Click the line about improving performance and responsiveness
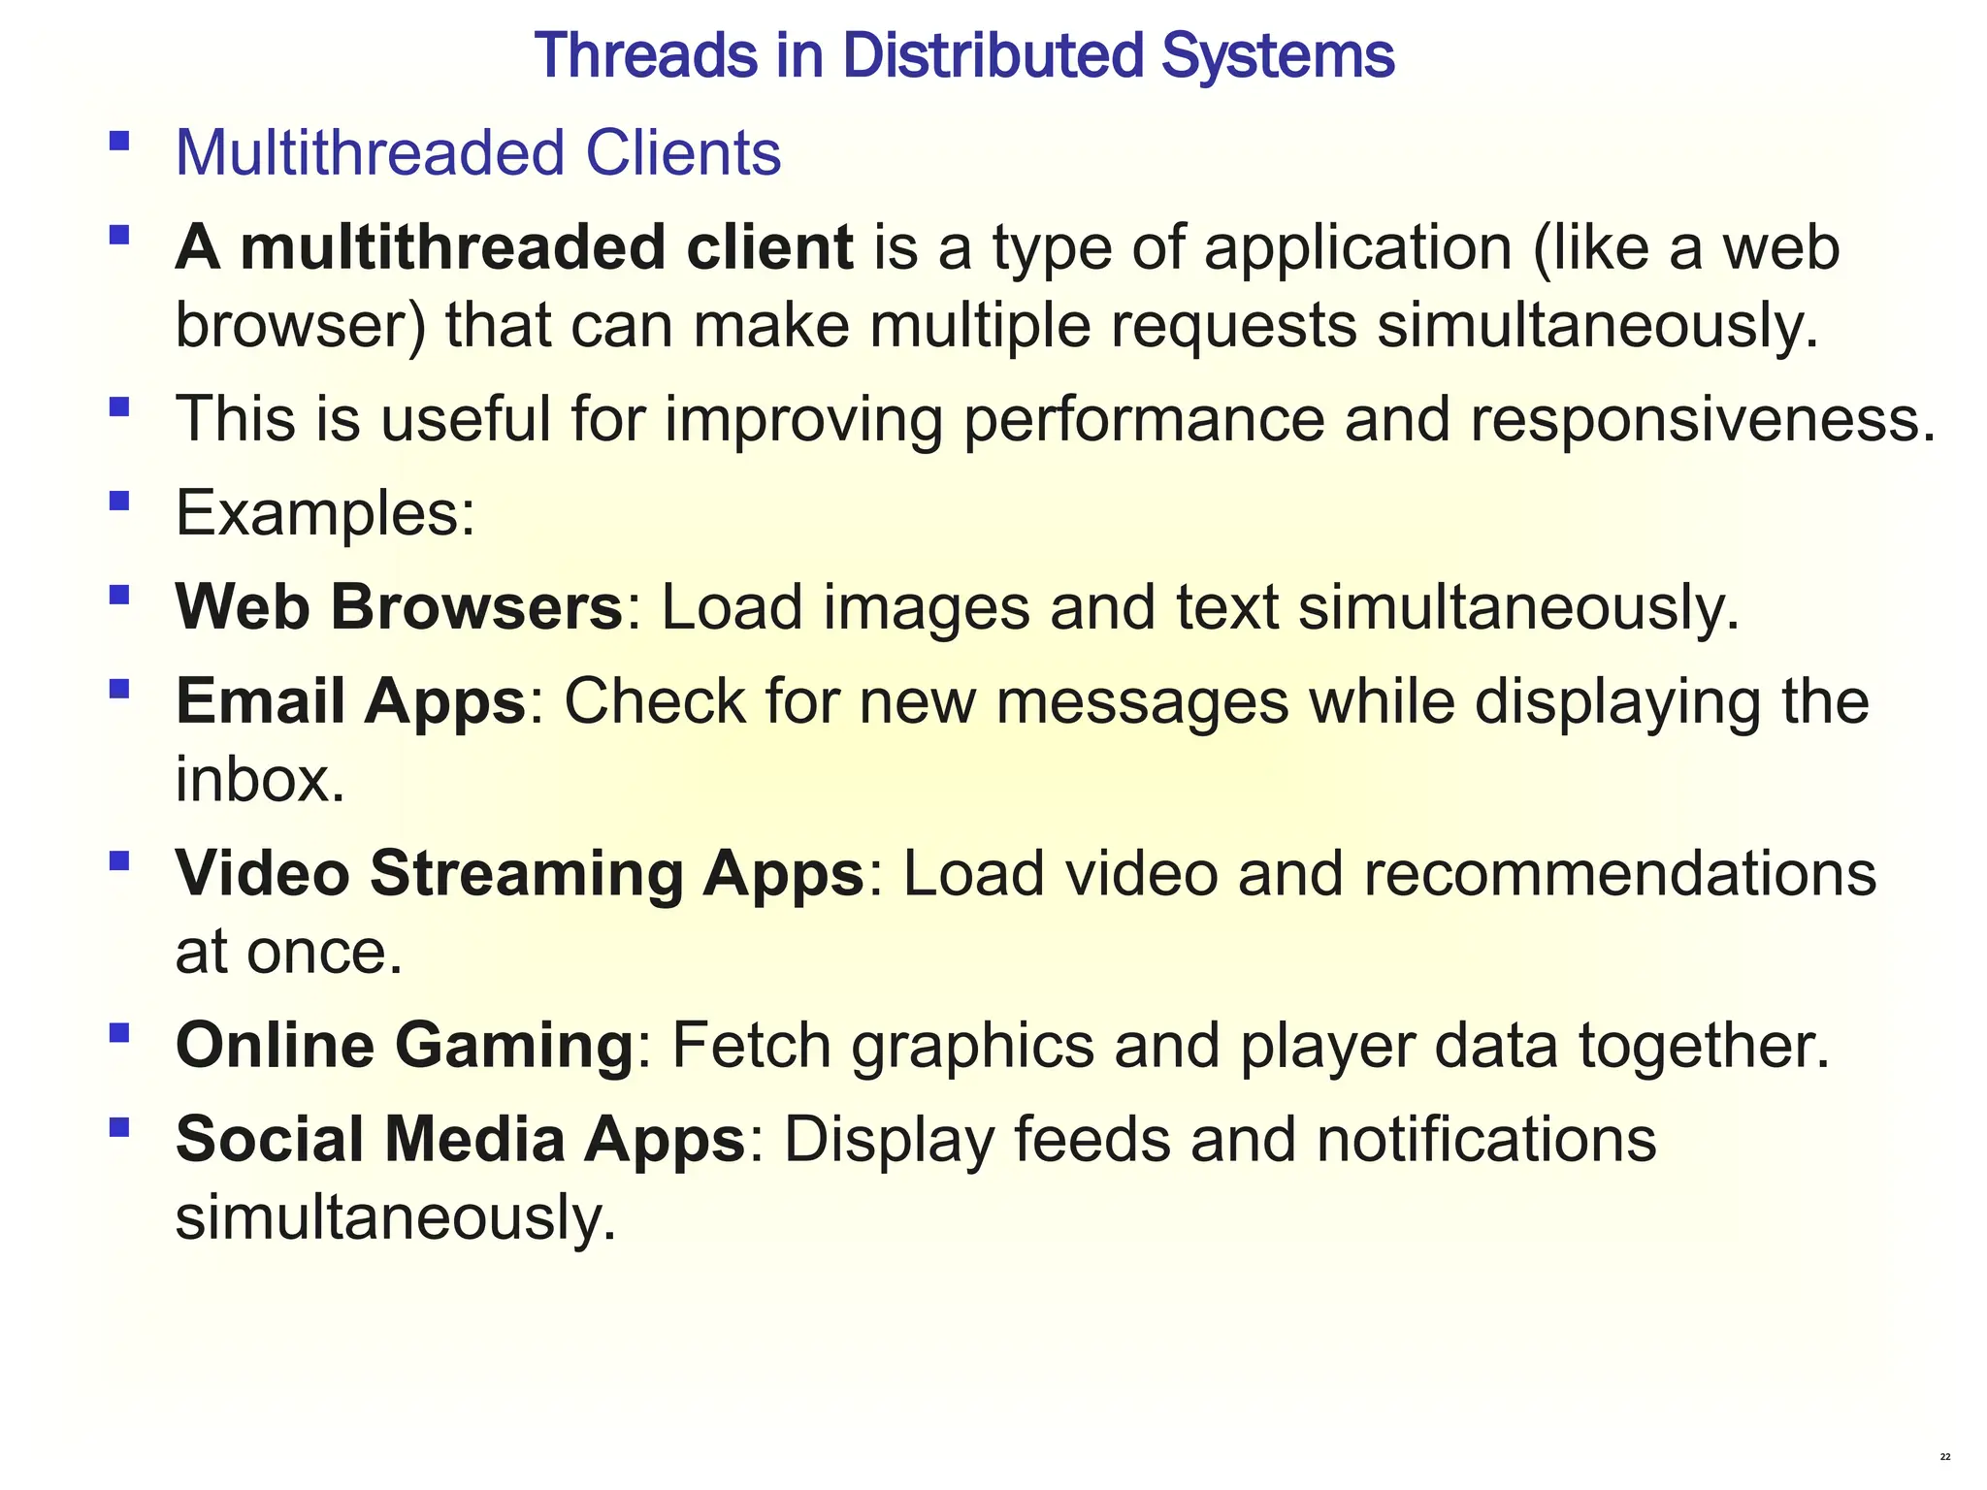 (1056, 419)
